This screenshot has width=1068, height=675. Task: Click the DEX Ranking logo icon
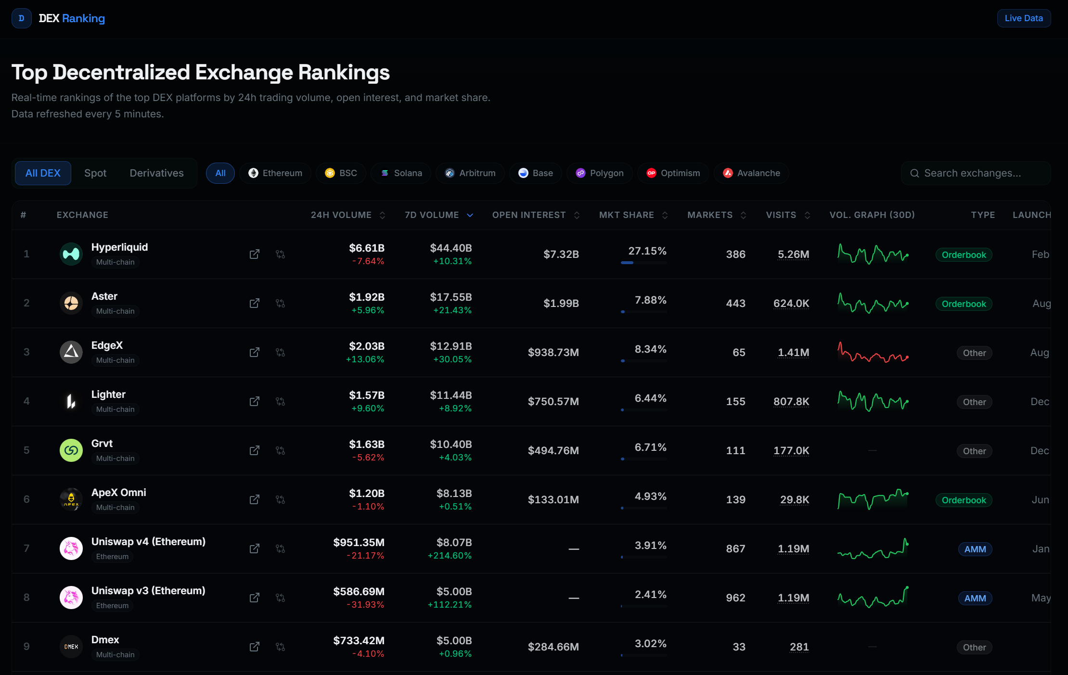(x=21, y=18)
